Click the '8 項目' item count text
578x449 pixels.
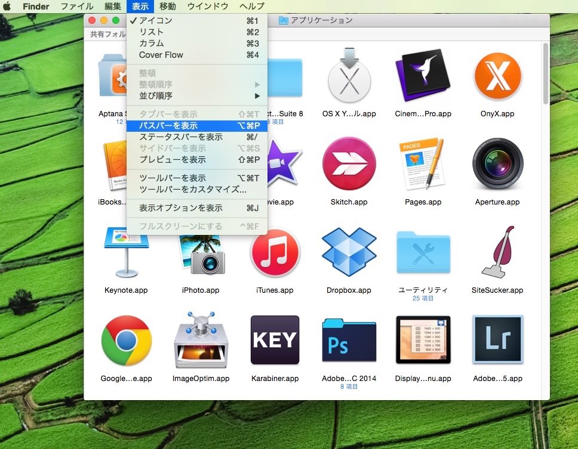click(x=349, y=386)
